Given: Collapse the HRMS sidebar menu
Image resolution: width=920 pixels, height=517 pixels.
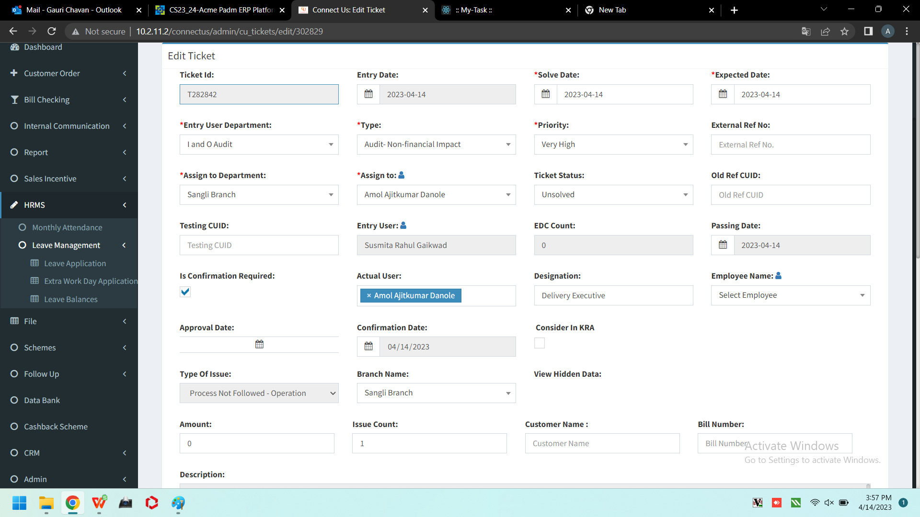Looking at the screenshot, I should [69, 205].
